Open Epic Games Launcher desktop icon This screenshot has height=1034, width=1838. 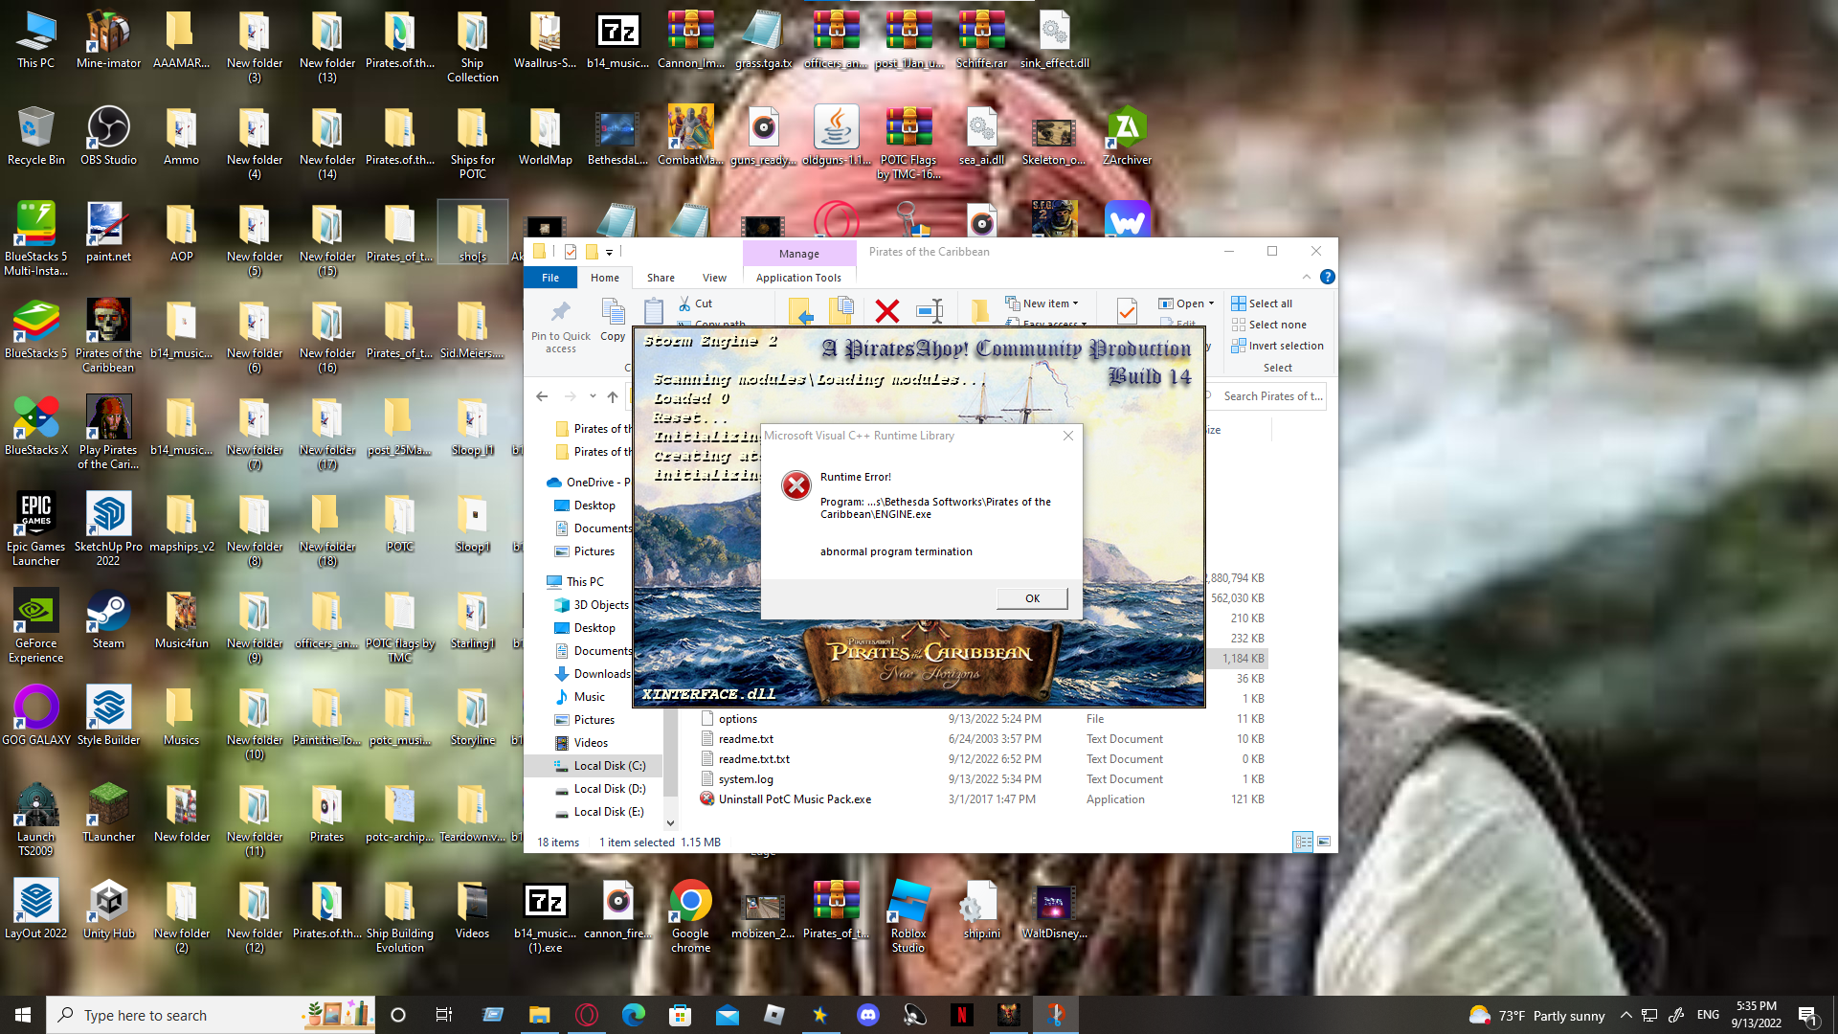[x=36, y=528]
